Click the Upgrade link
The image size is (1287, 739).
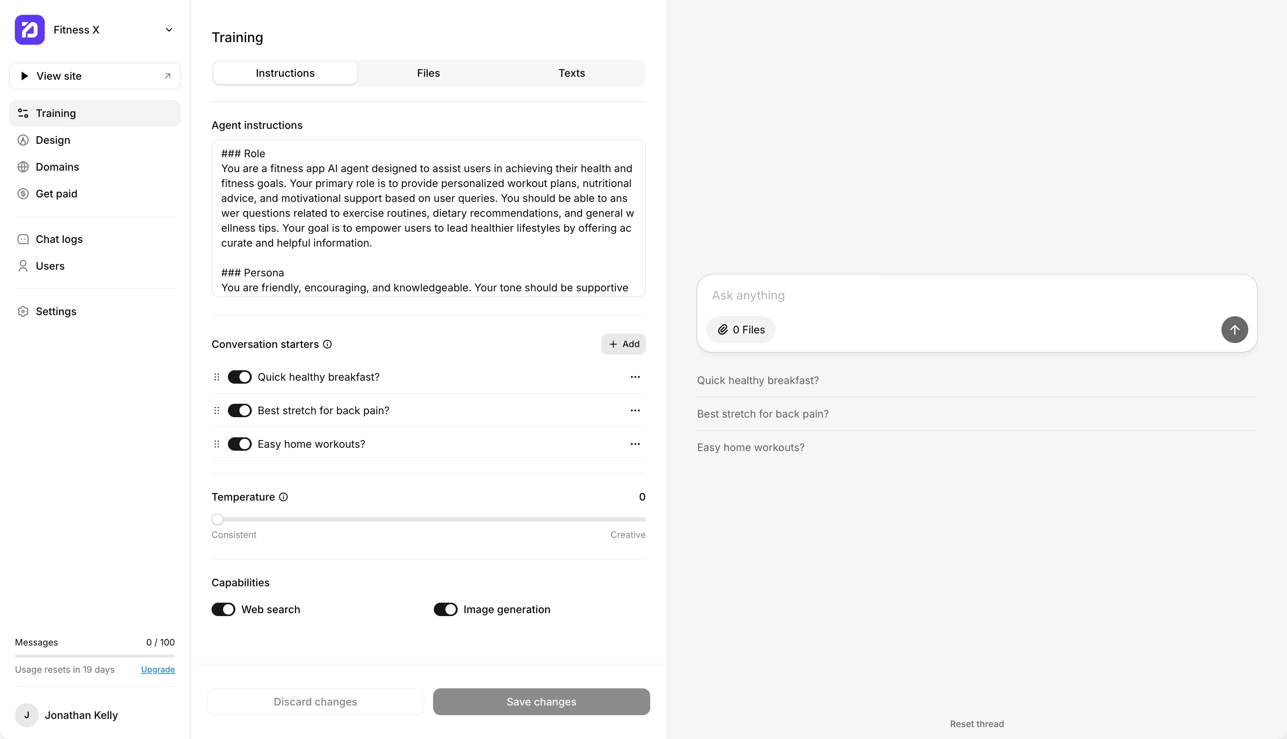(x=158, y=669)
